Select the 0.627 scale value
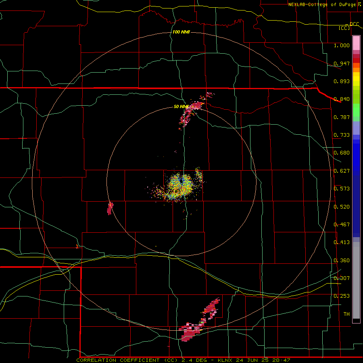 click(342, 171)
